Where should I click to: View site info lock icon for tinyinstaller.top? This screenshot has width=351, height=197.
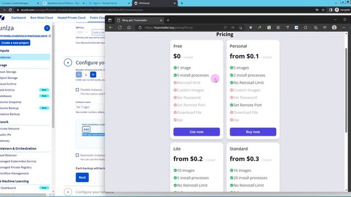coord(140,27)
